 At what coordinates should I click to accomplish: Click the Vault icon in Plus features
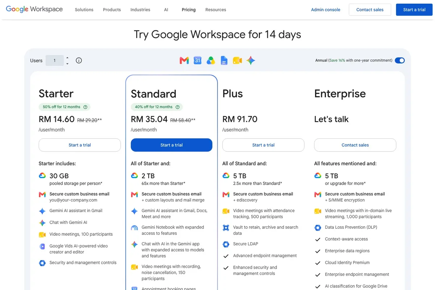pyautogui.click(x=226, y=228)
